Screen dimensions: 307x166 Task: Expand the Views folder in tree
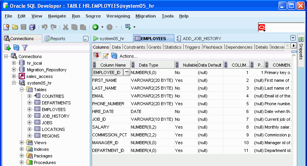pyautogui.click(x=22, y=143)
